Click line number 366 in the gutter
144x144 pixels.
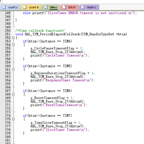pos(8,87)
